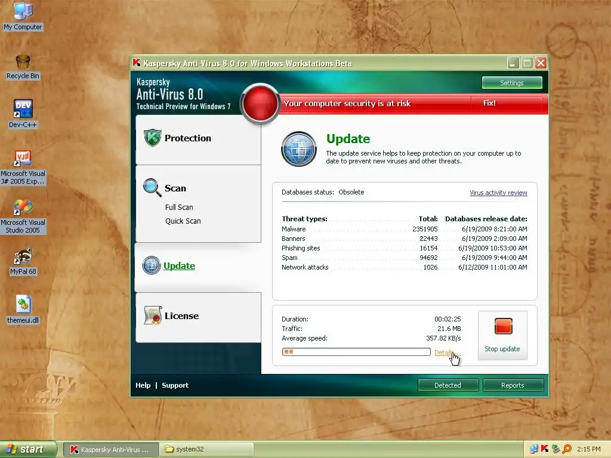Open the update Details link

tap(446, 352)
